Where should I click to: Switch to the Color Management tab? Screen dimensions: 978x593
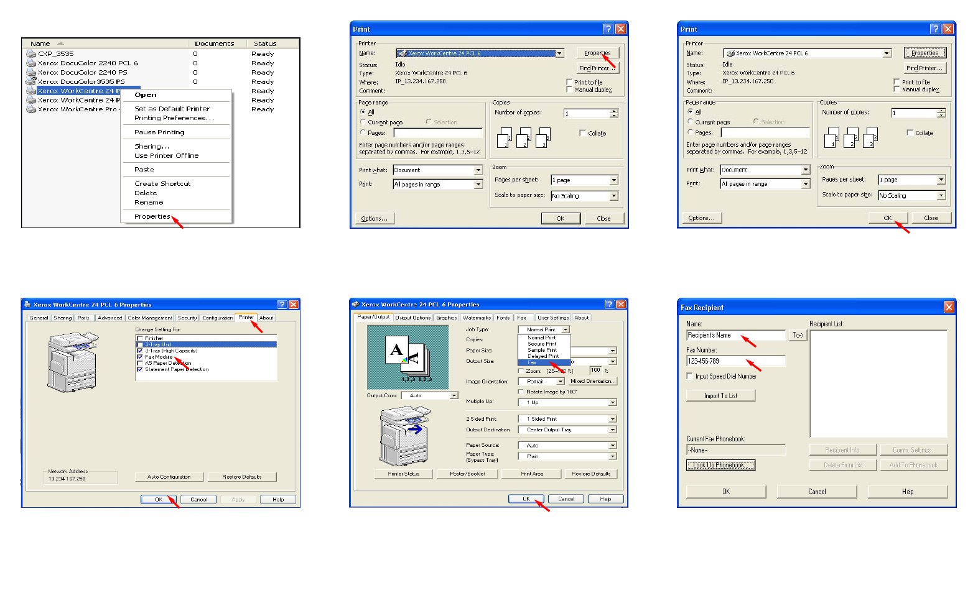click(x=150, y=318)
